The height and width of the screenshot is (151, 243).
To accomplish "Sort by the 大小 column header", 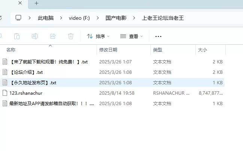I will 203,50.
